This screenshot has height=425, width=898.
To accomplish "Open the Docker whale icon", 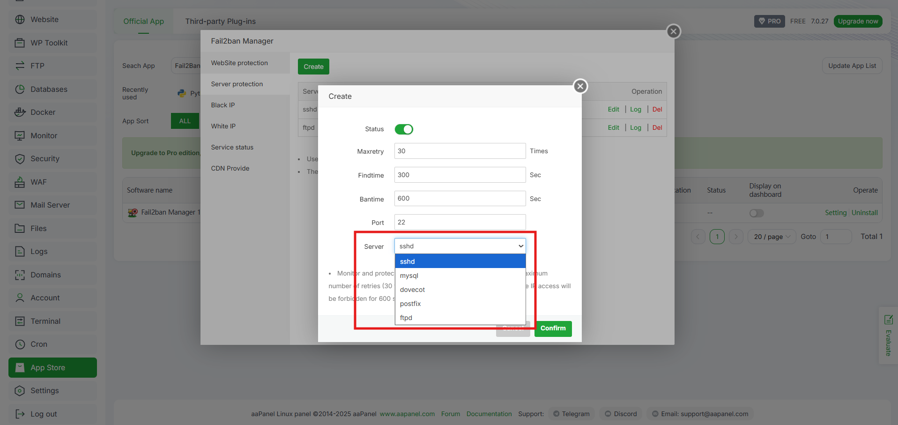I will tap(20, 112).
